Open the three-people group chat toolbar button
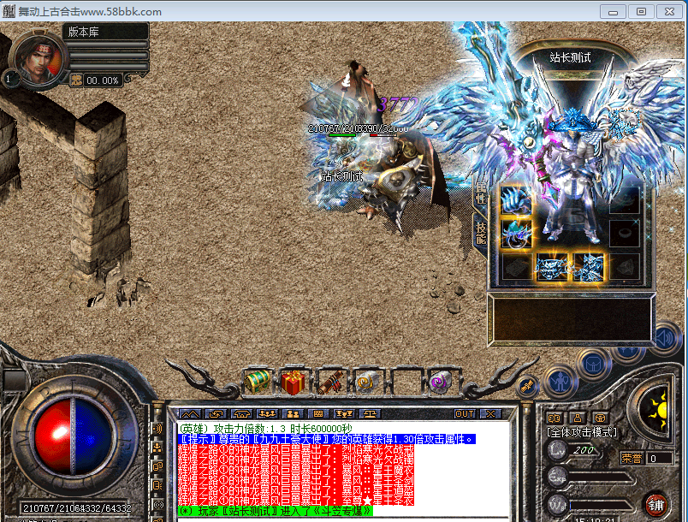 point(267,413)
